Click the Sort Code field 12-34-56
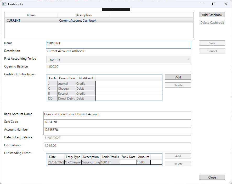This screenshot has width=232, height=184. [117, 123]
